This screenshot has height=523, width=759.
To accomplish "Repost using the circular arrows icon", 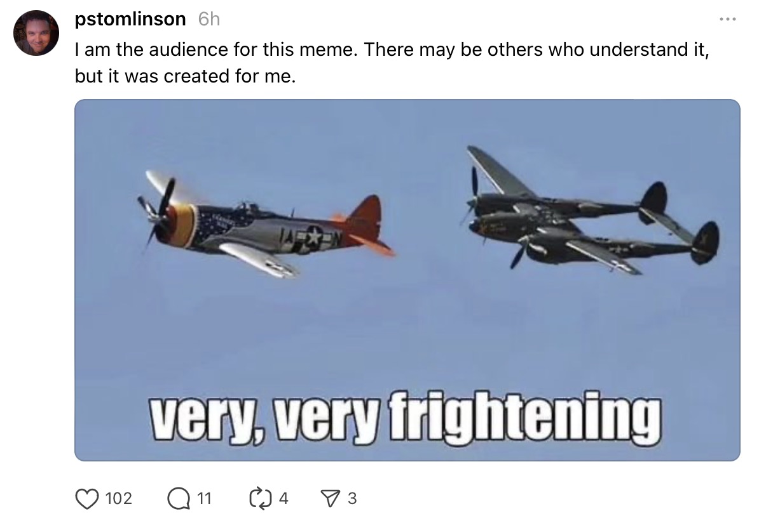I will click(x=261, y=499).
